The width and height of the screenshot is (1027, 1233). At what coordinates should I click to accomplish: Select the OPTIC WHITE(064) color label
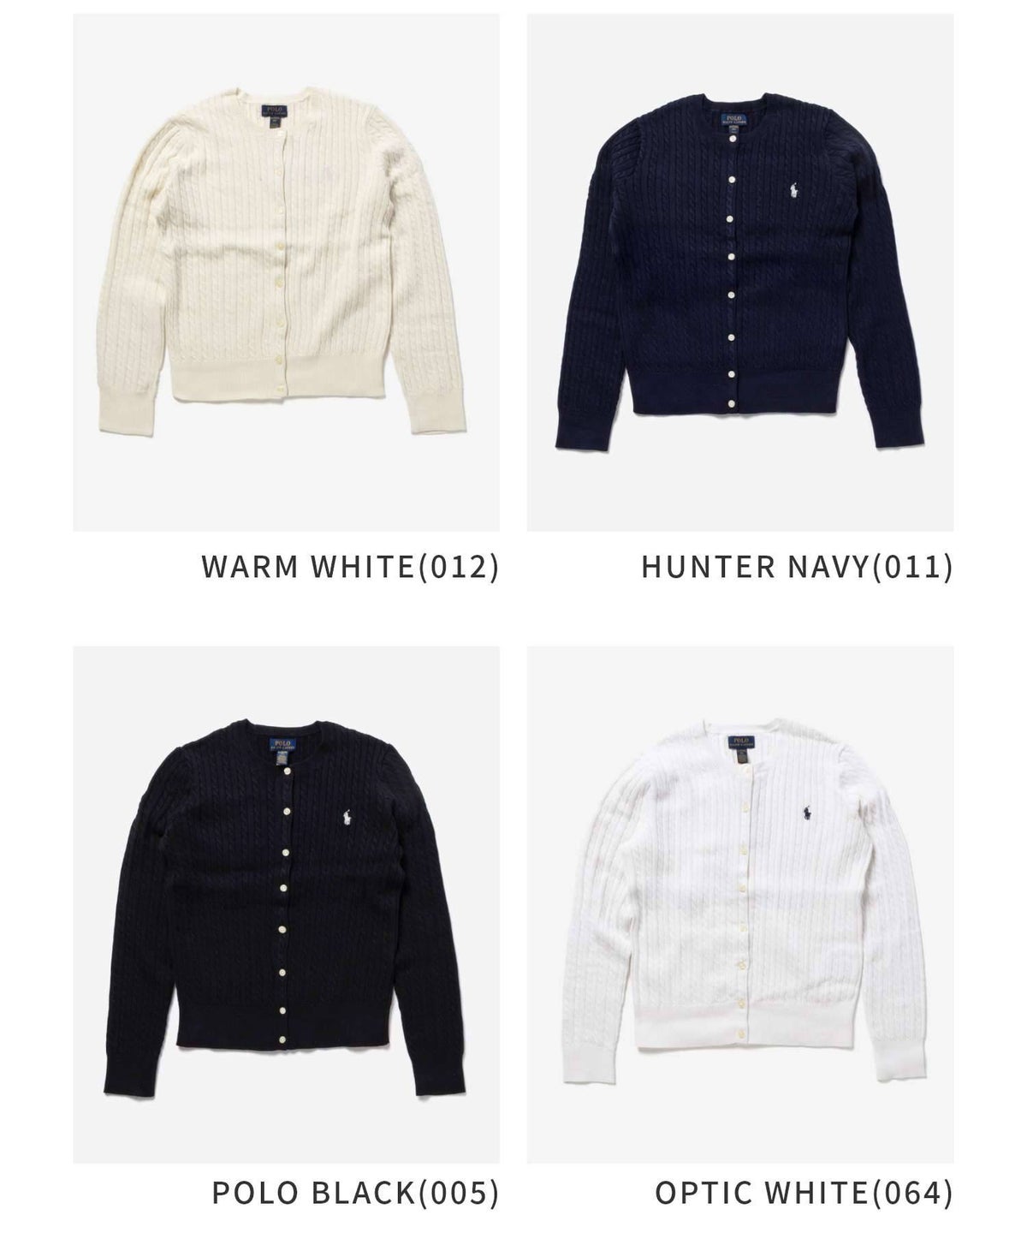804,1192
